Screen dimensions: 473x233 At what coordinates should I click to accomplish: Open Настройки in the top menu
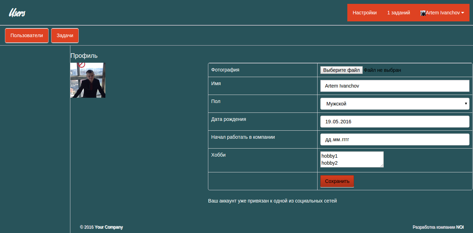[364, 13]
